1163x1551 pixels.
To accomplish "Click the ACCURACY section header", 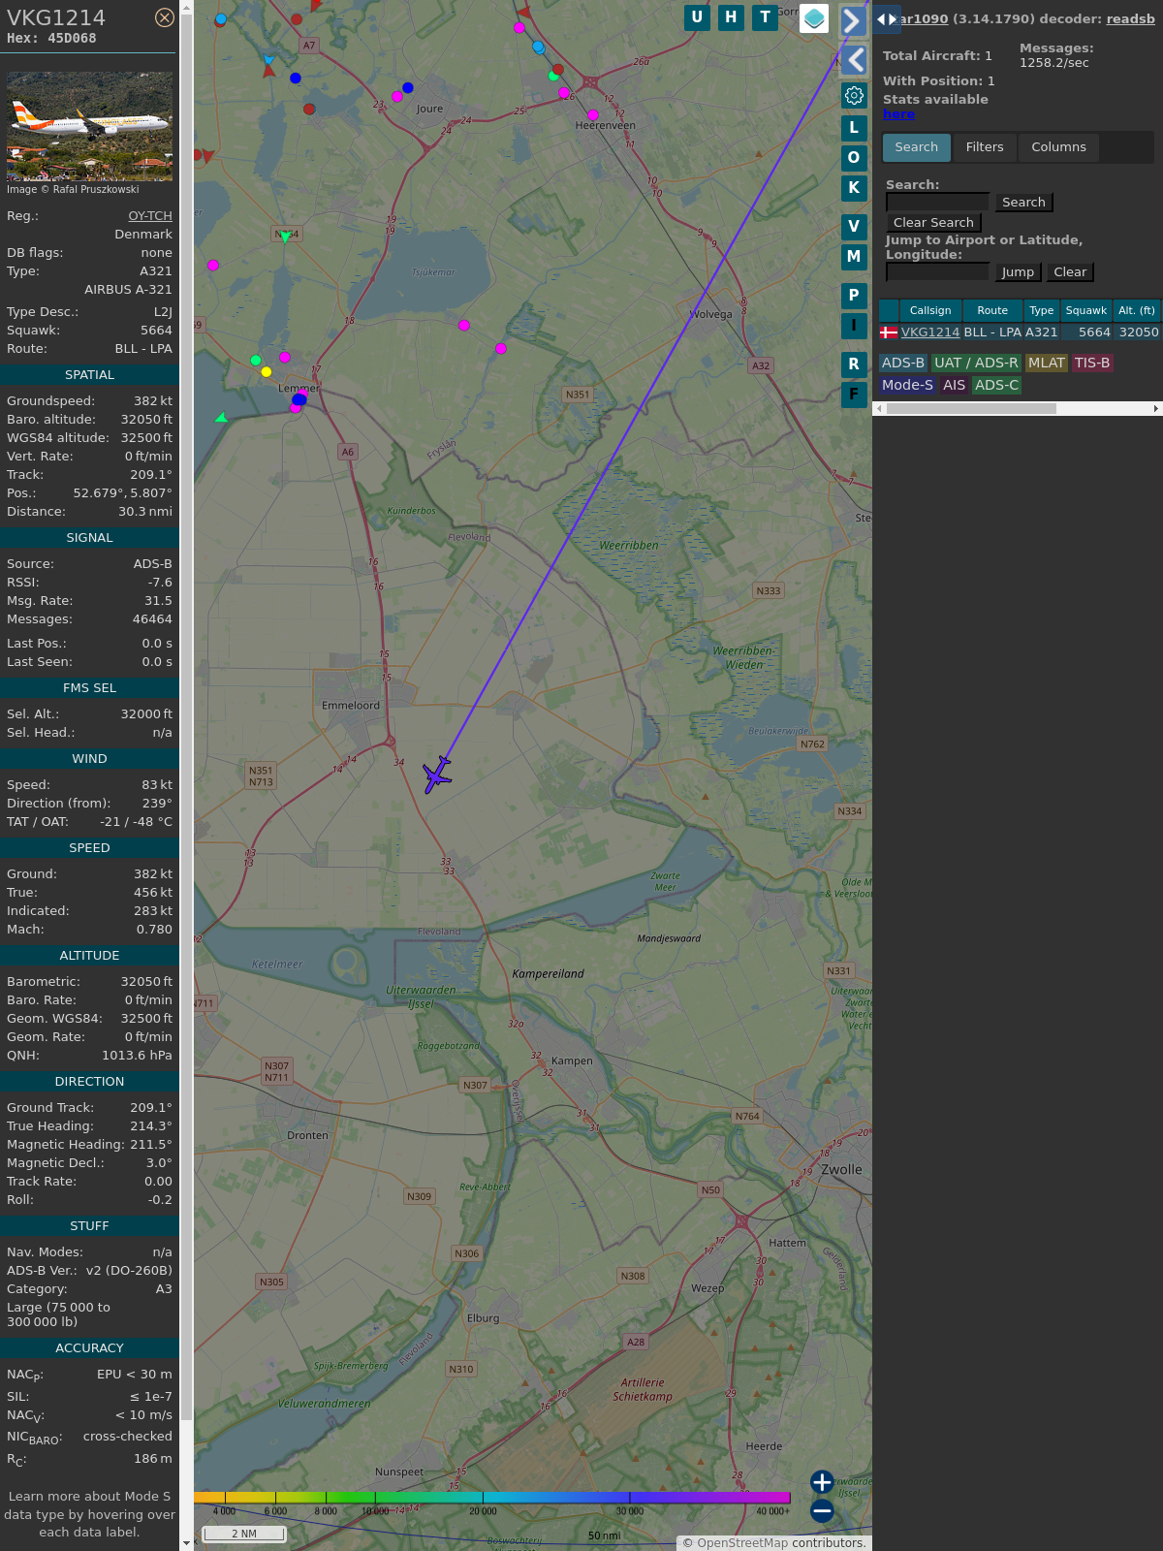I will pyautogui.click(x=89, y=1347).
